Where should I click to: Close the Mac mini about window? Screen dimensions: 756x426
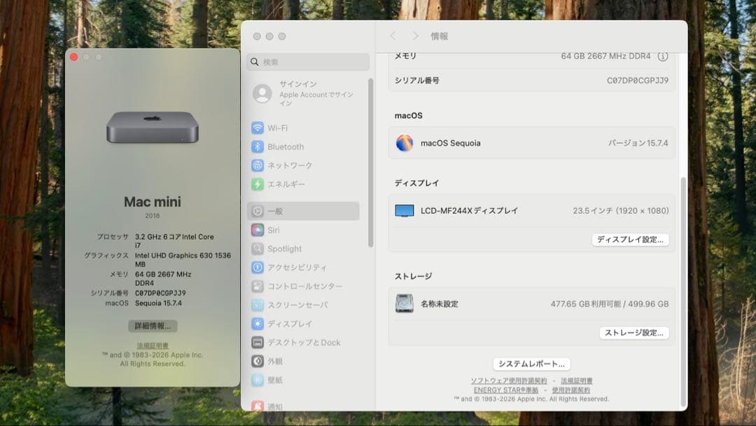pos(73,57)
